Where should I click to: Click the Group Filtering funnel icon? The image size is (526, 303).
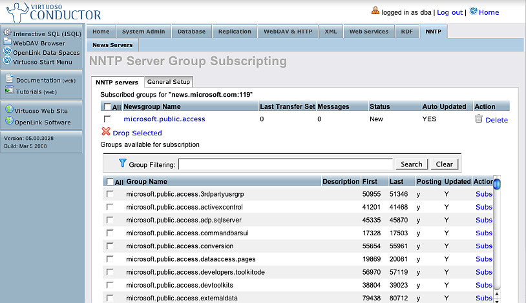[x=122, y=164]
